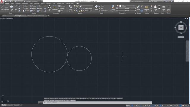Select the Polyline tool
Viewport: 190px width, 107px height.
[x=7, y=7]
